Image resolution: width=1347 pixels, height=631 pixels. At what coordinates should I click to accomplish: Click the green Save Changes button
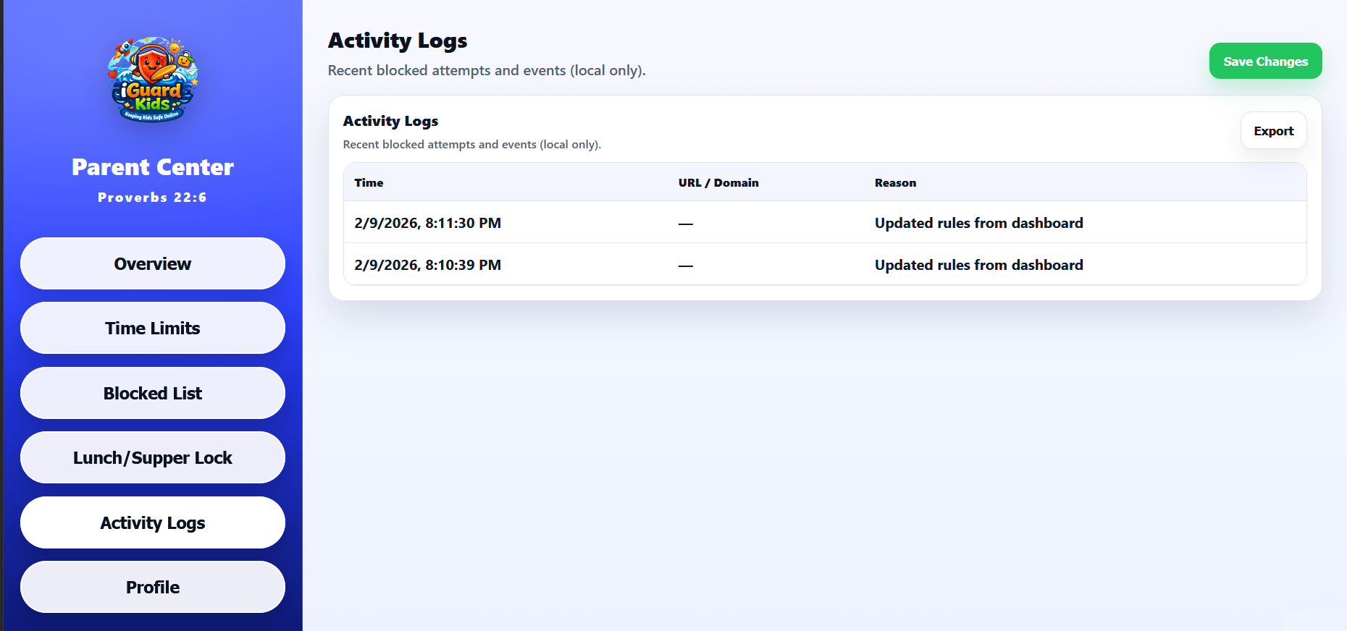tap(1265, 61)
